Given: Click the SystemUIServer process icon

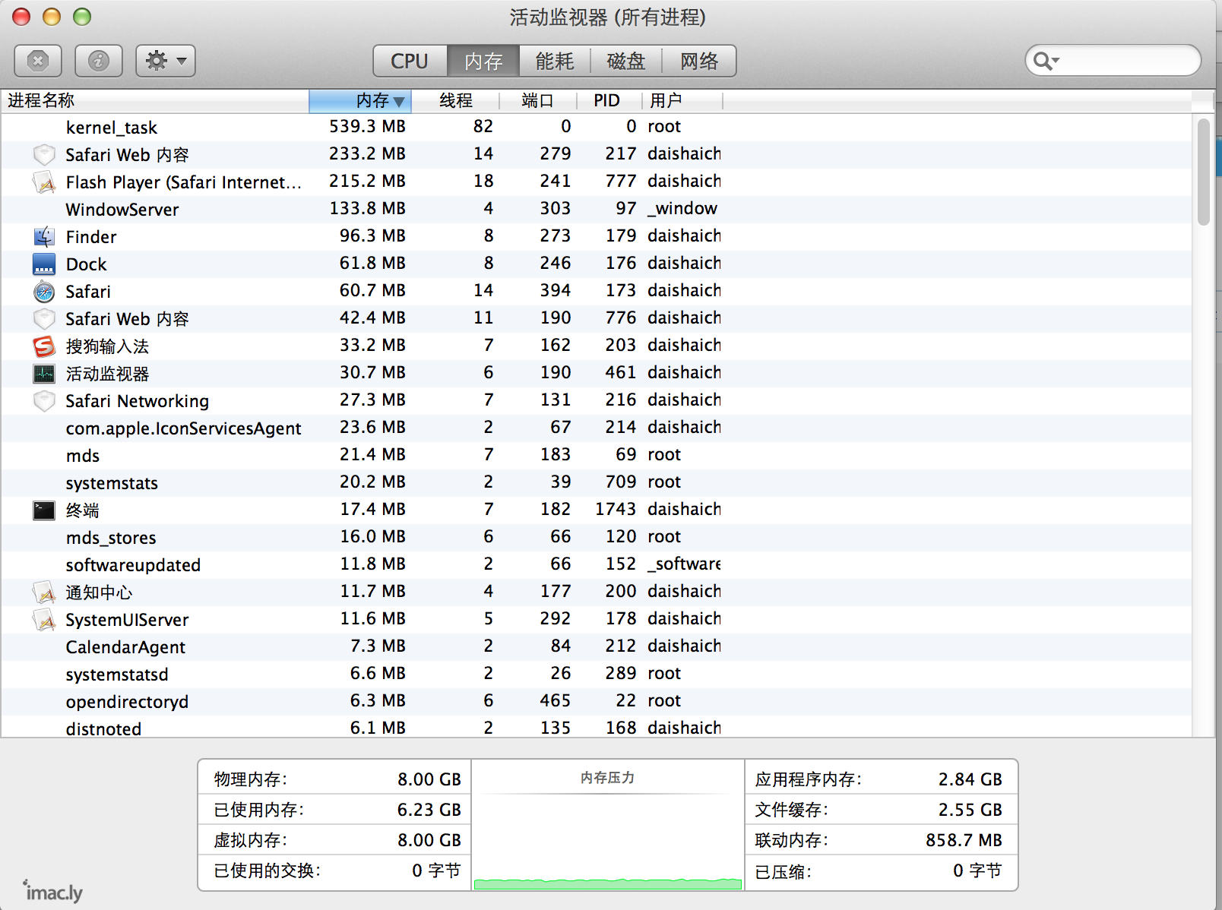Looking at the screenshot, I should [x=44, y=620].
